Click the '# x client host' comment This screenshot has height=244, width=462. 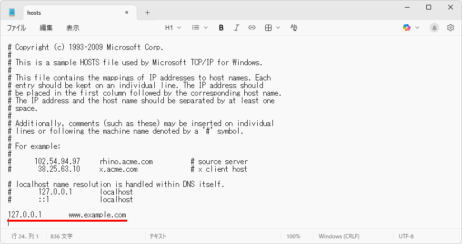219,169
